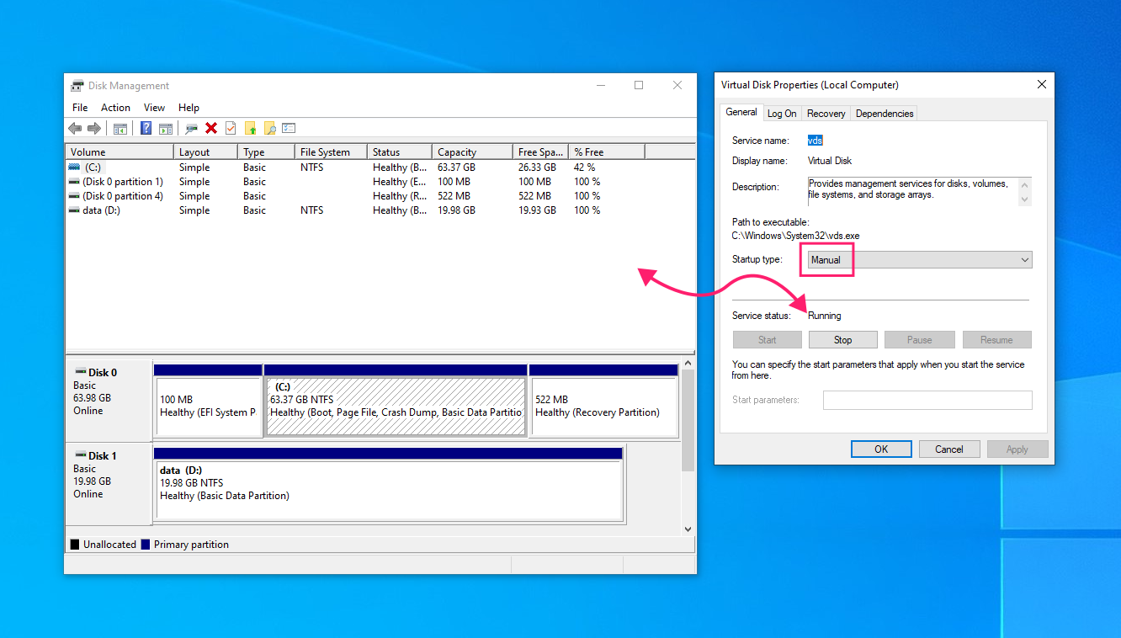Click the data (D:) volume drive icon

point(74,210)
